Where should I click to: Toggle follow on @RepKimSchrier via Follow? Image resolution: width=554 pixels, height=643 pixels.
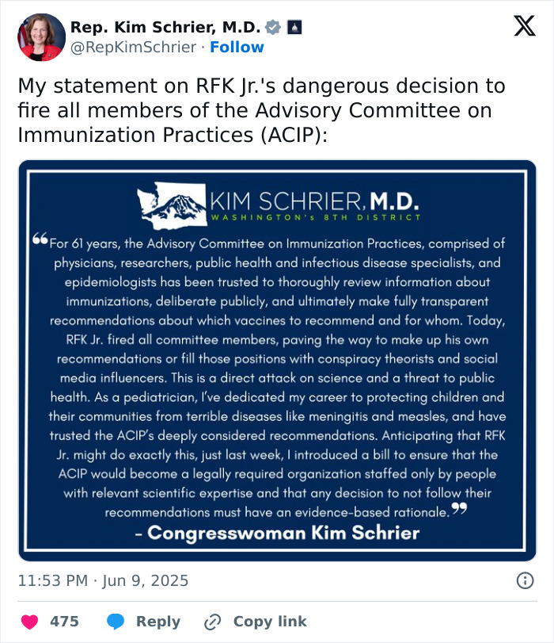point(237,47)
